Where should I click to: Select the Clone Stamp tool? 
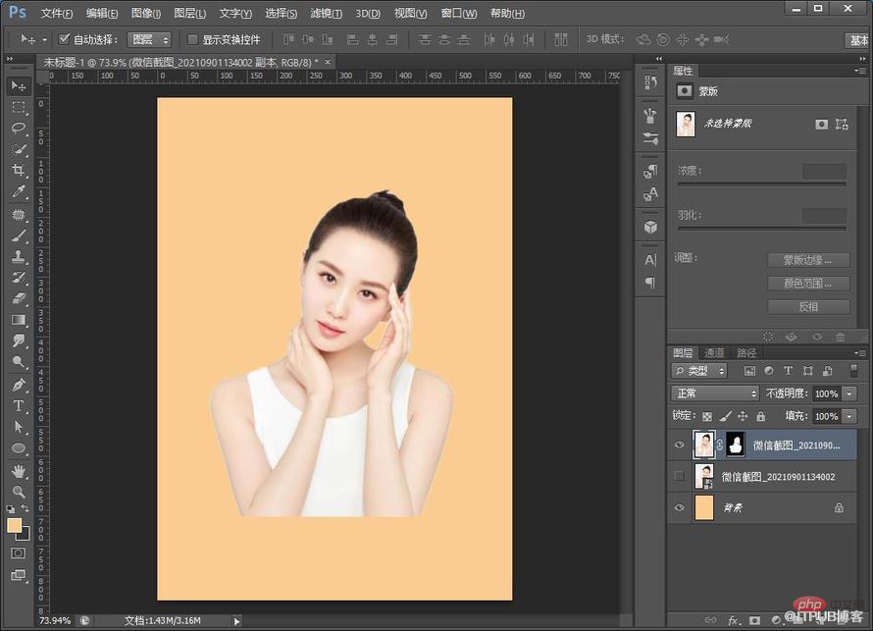click(19, 256)
